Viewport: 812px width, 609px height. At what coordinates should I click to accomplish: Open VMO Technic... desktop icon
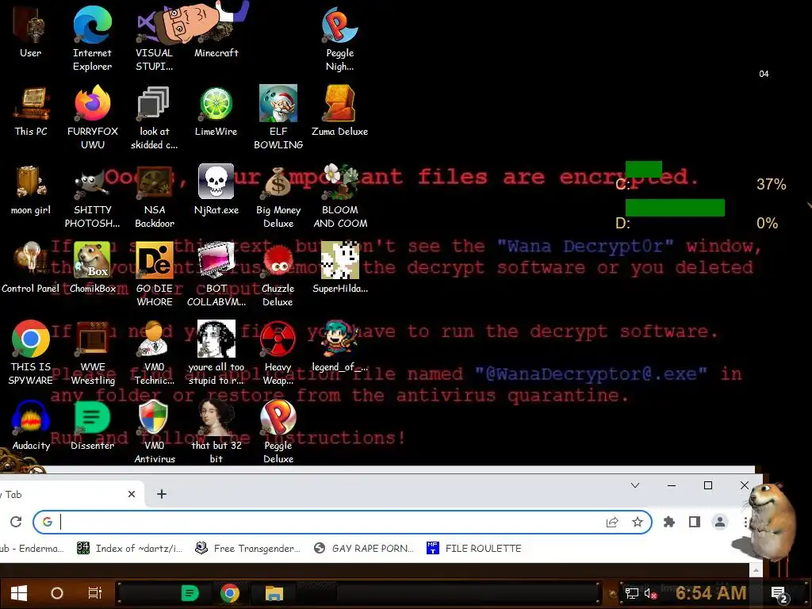(x=154, y=353)
